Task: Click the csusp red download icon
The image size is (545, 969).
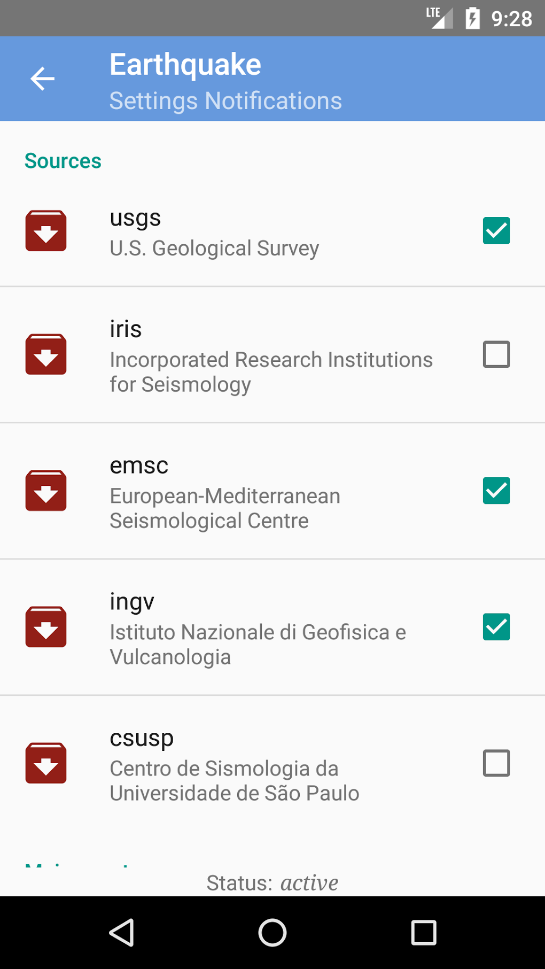Action: pyautogui.click(x=46, y=763)
